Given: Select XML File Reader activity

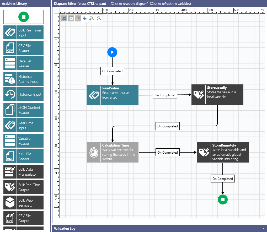Looking at the screenshot, I should coord(24,156).
